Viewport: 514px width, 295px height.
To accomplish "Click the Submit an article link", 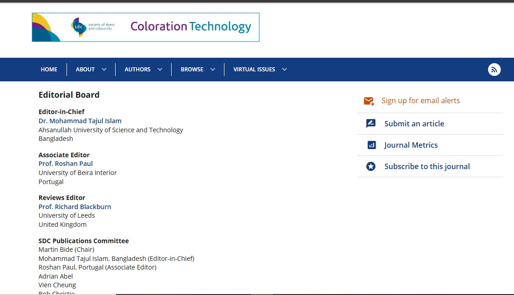I will click(414, 124).
